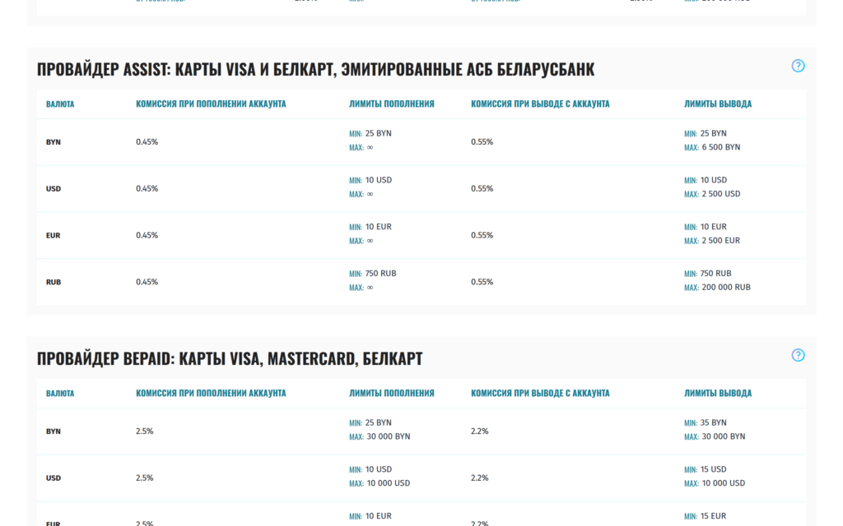Click ASSIST 'Лимиты вывода' column header
Image resolution: width=843 pixels, height=526 pixels.
tap(718, 104)
